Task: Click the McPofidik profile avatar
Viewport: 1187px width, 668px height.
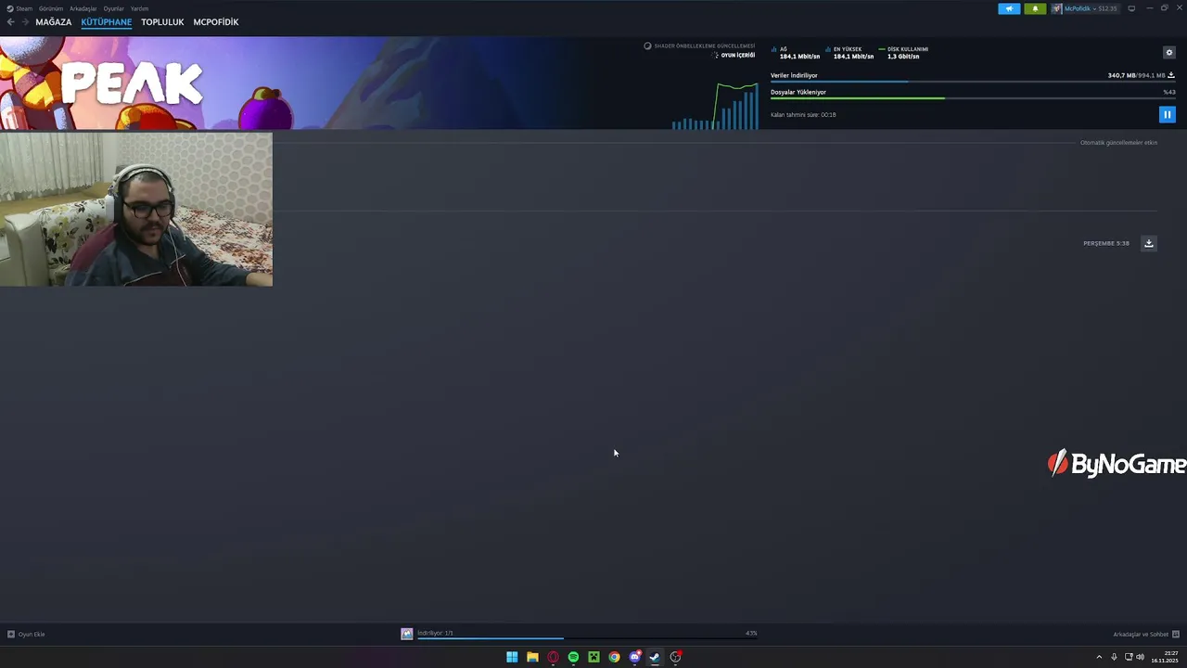Action: click(1056, 8)
